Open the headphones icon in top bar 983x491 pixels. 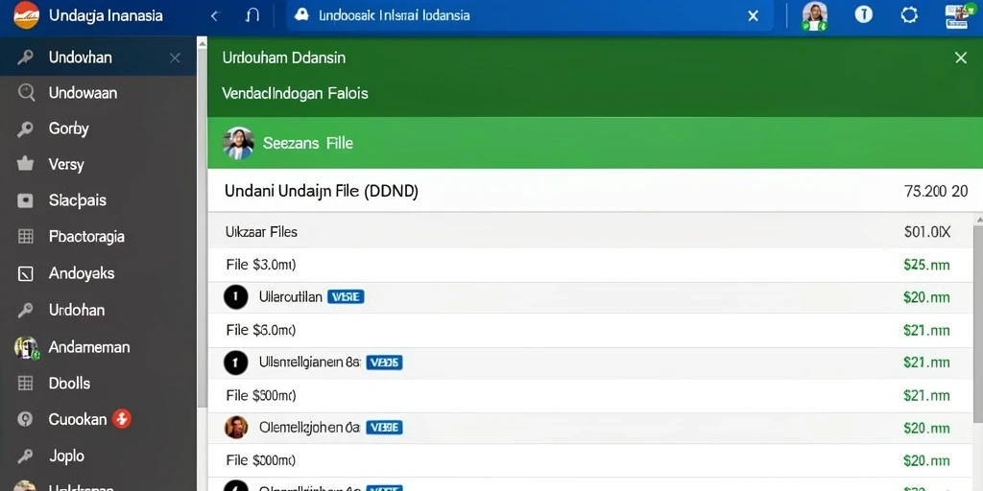tap(252, 15)
